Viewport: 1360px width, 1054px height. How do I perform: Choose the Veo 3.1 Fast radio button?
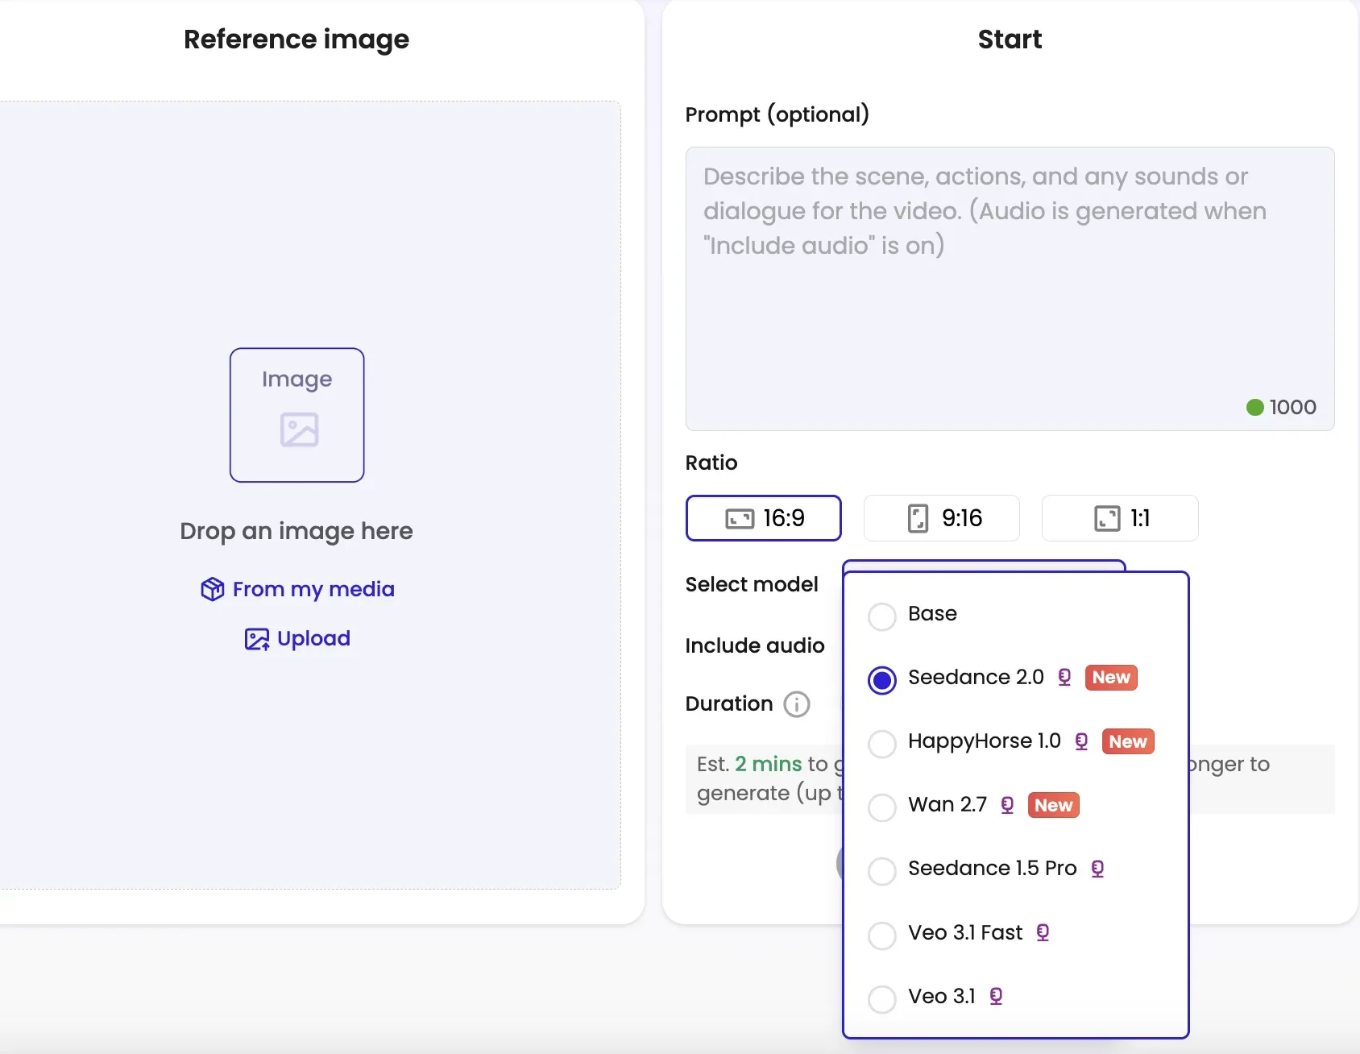[x=882, y=936]
